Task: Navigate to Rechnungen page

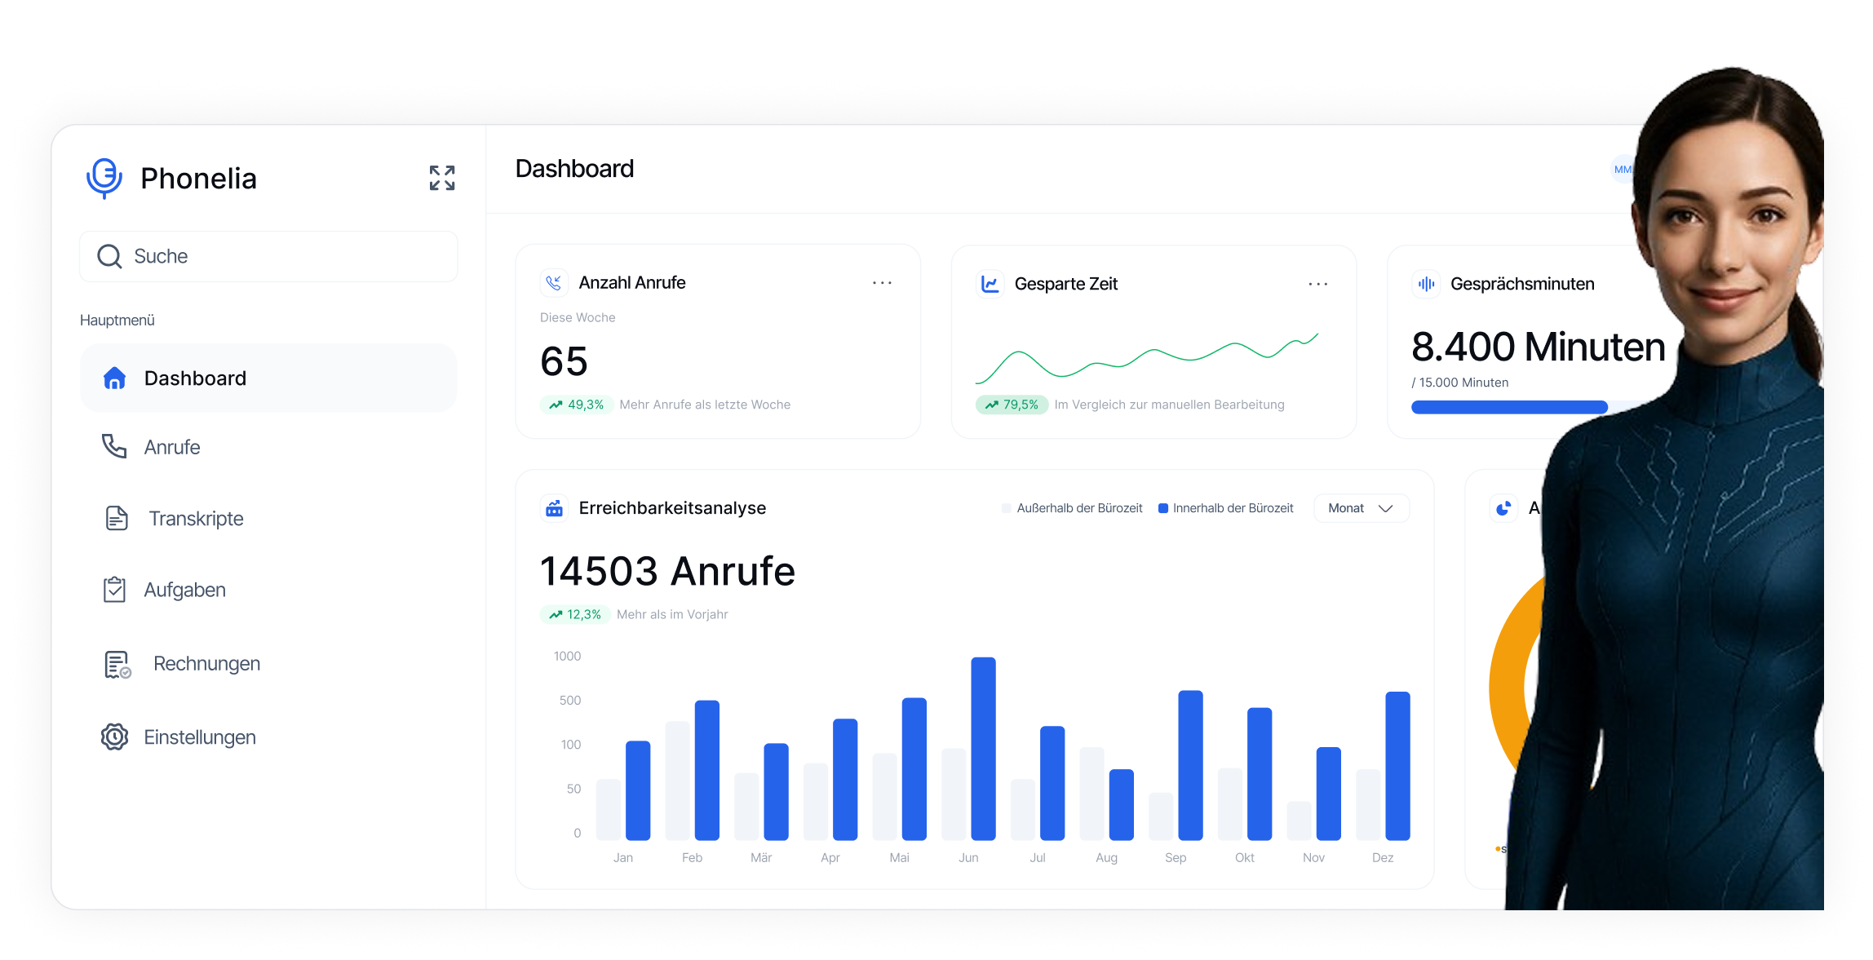Action: point(206,664)
